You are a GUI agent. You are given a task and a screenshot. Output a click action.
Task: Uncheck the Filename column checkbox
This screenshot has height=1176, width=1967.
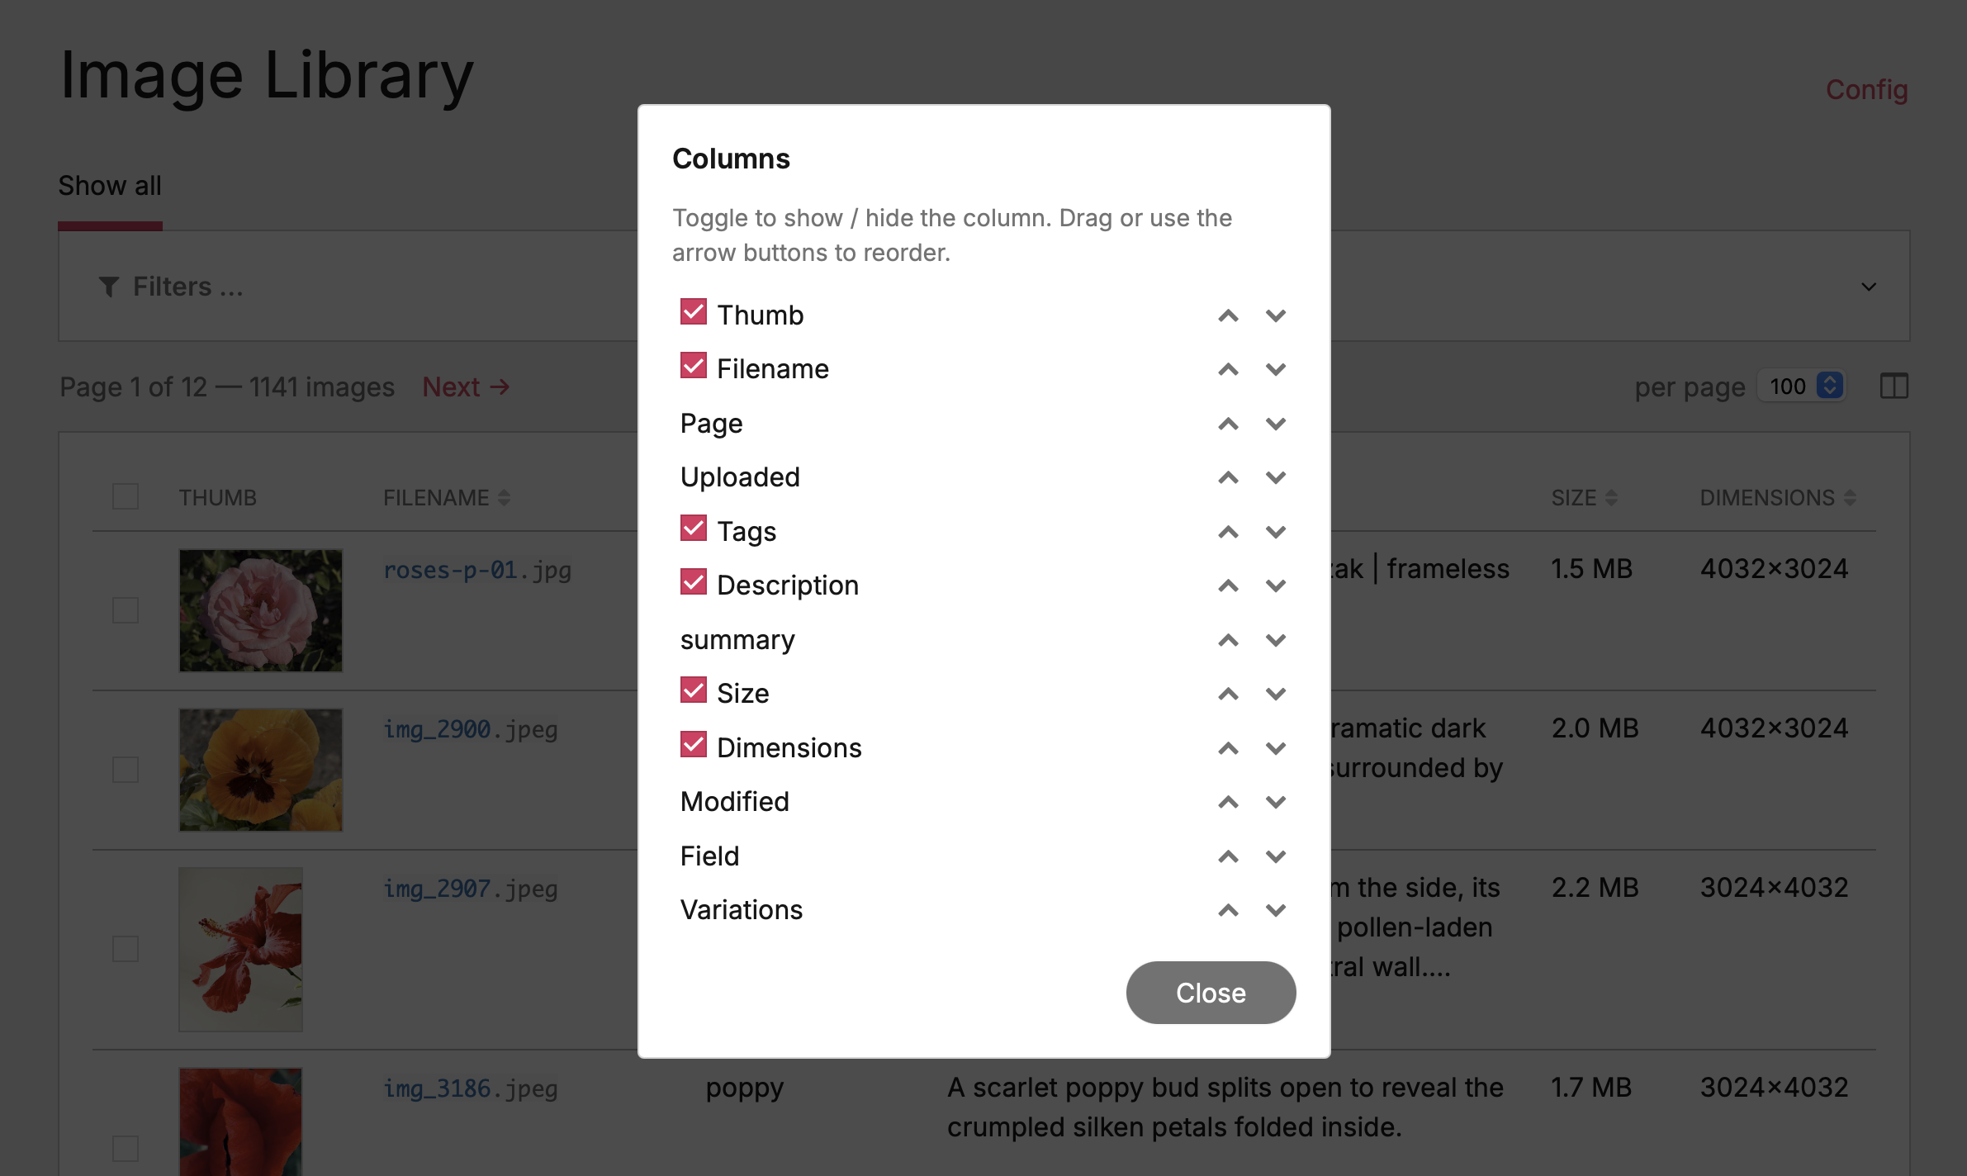click(694, 365)
